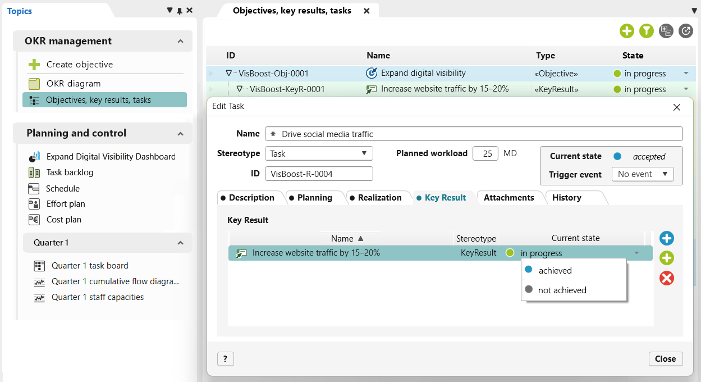Click the Quarter 1 staff capacities icon

[39, 297]
